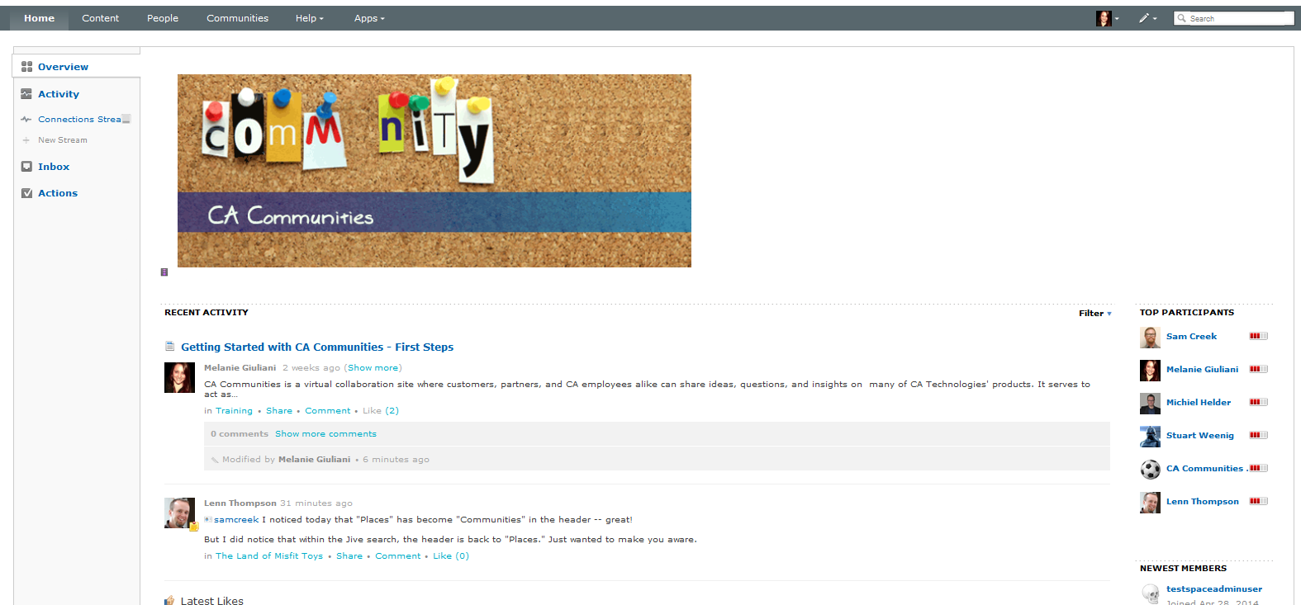The width and height of the screenshot is (1301, 605).
Task: Click Lenn Thompson author name on post
Action: (240, 503)
